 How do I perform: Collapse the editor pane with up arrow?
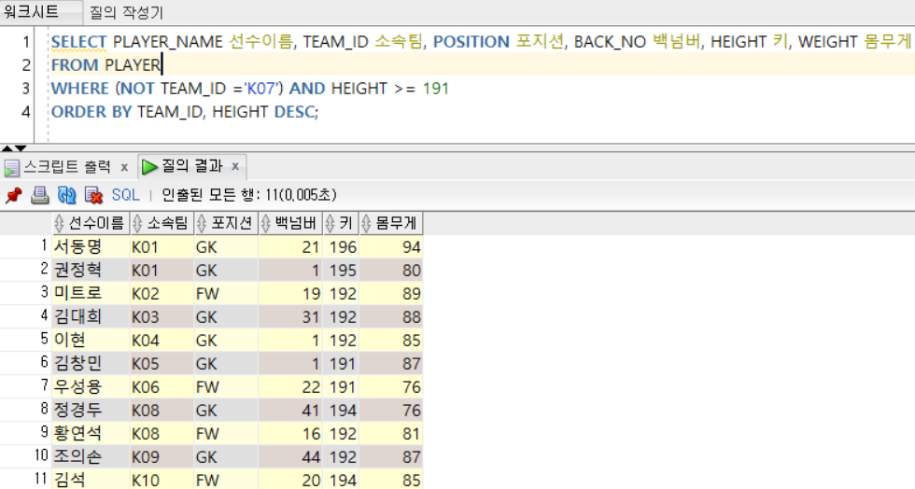point(7,148)
